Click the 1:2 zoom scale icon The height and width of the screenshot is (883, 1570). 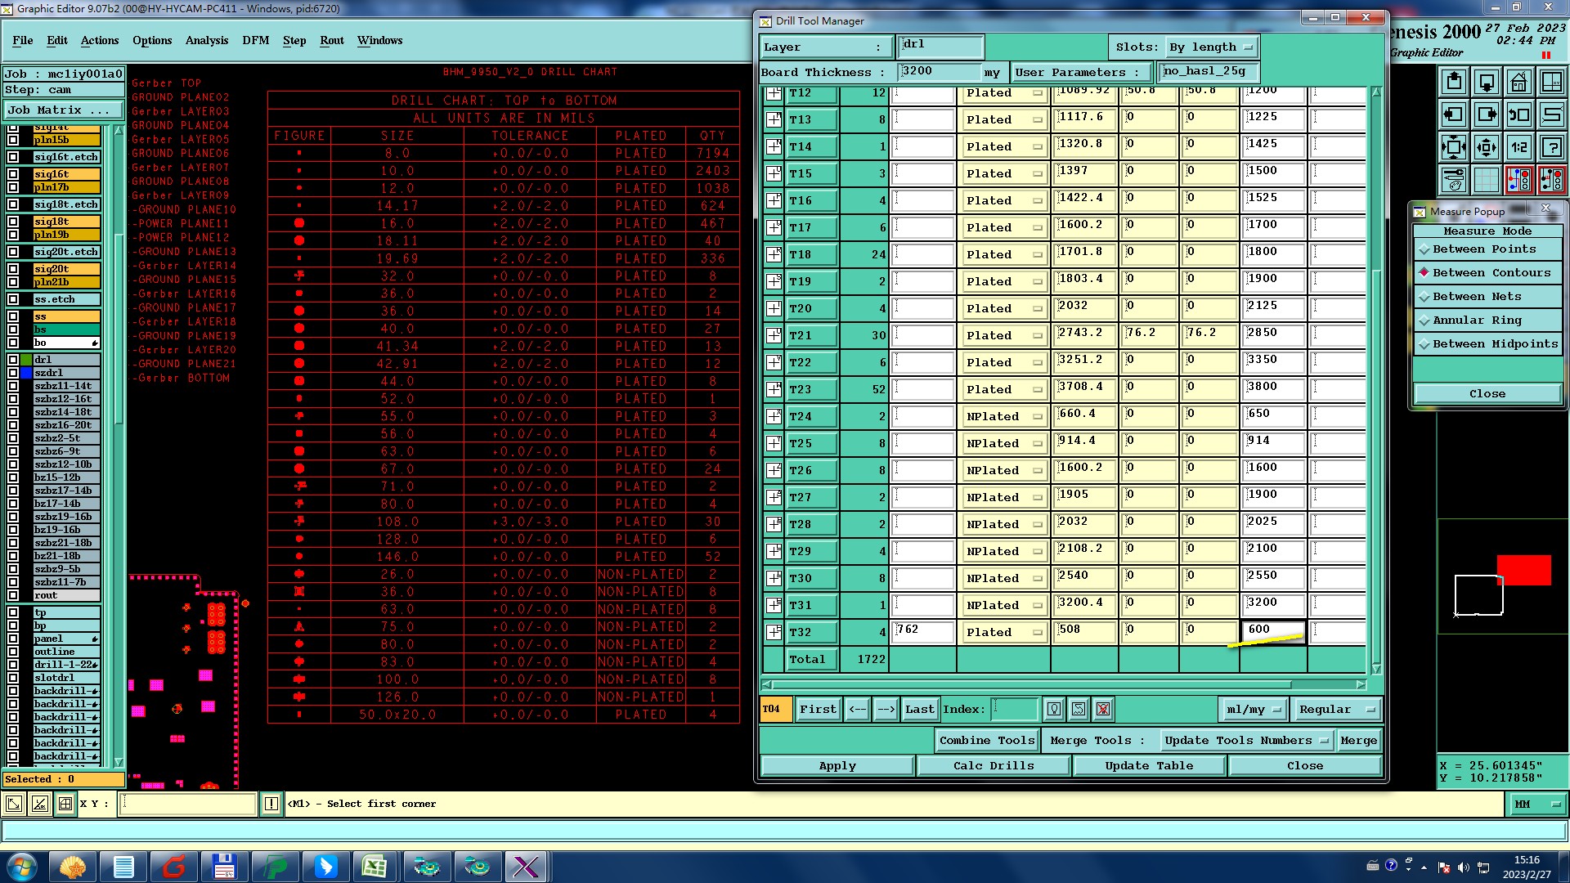(x=1518, y=147)
